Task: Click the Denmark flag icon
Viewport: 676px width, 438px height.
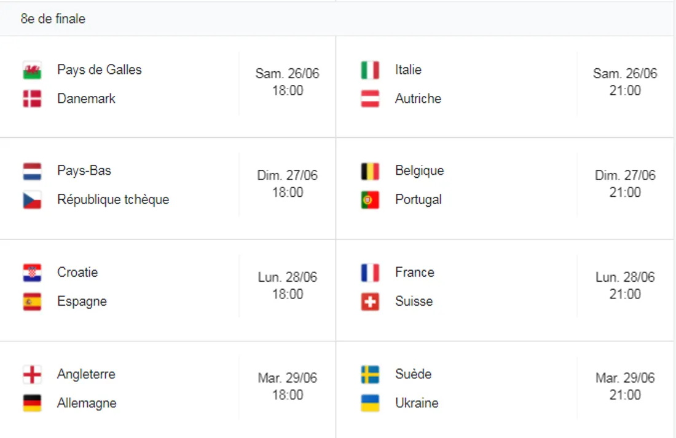Action: click(x=32, y=98)
